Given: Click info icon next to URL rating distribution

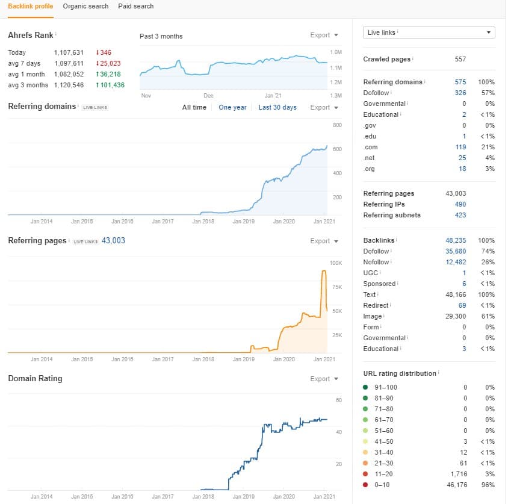Looking at the screenshot, I should click(439, 373).
